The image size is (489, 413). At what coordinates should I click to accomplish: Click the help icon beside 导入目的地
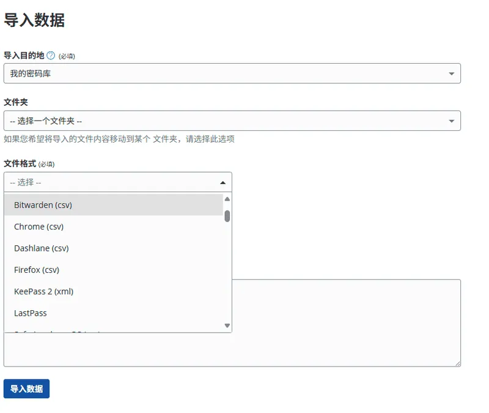tap(51, 56)
